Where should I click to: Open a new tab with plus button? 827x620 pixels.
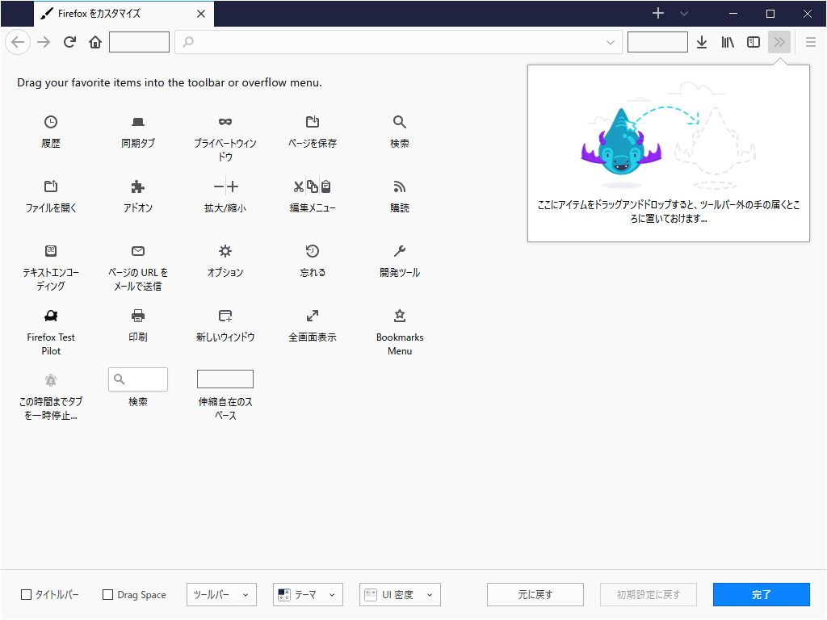point(657,13)
